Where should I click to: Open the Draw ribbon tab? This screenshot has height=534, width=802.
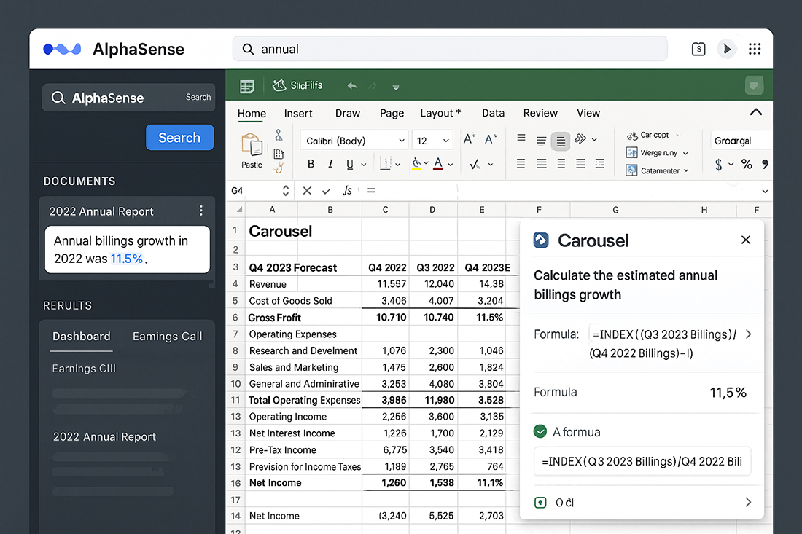pos(348,114)
